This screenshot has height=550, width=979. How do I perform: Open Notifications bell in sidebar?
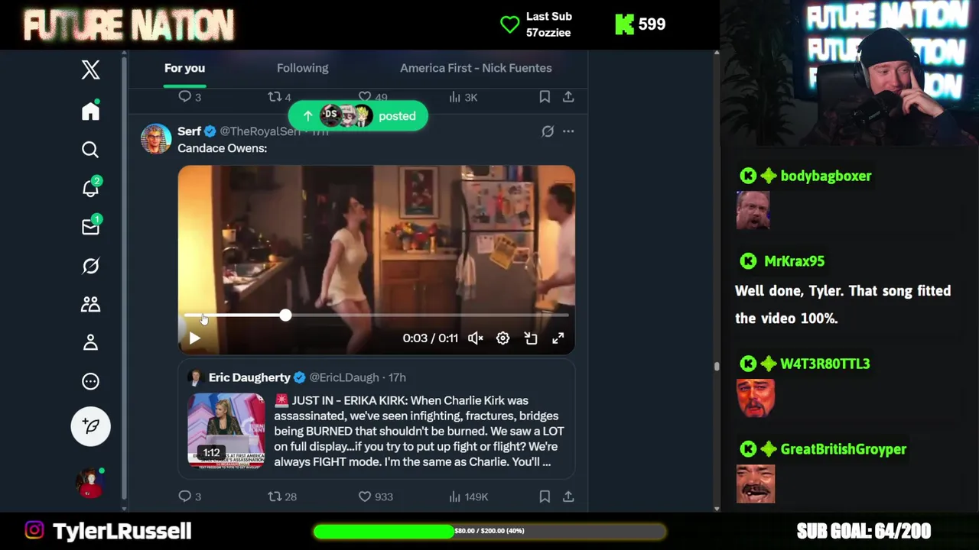click(x=91, y=188)
